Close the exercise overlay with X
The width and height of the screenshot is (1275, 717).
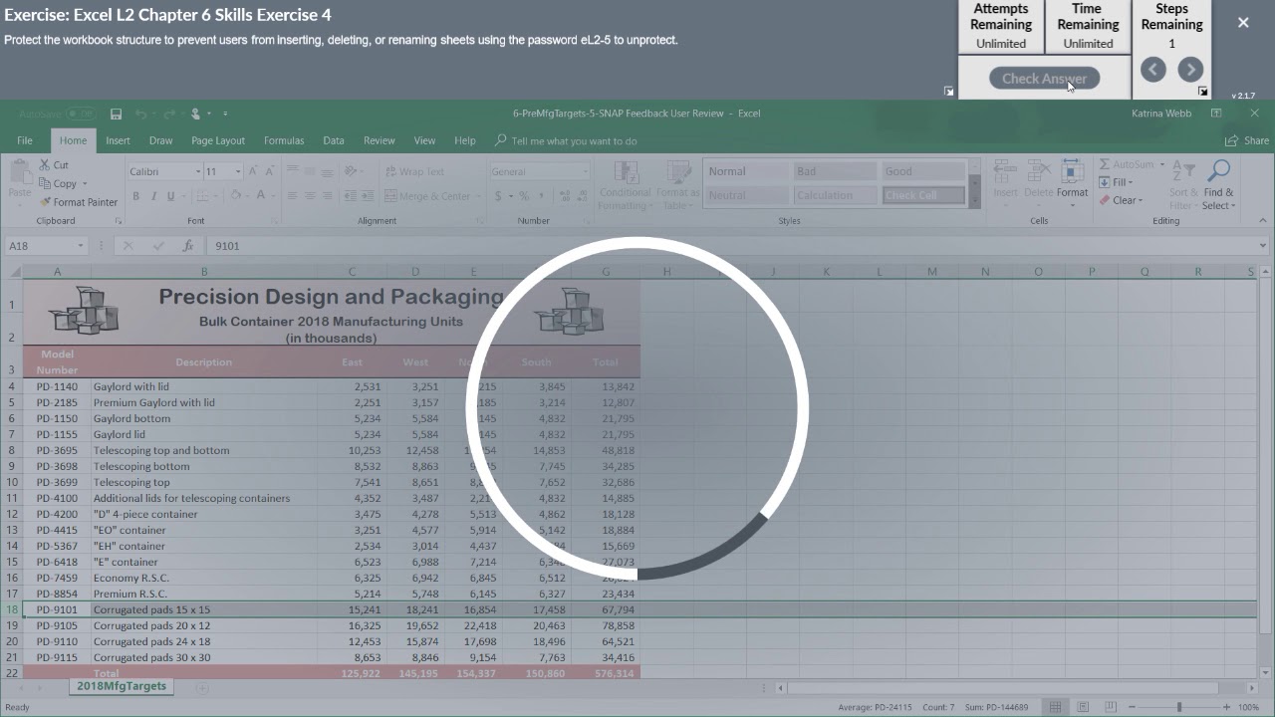[x=1243, y=22]
